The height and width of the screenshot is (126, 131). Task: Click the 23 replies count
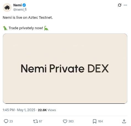click(11, 121)
